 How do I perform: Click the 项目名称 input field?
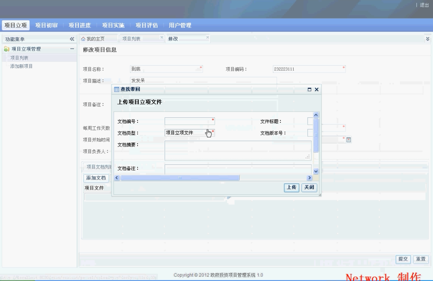pyautogui.click(x=166, y=69)
